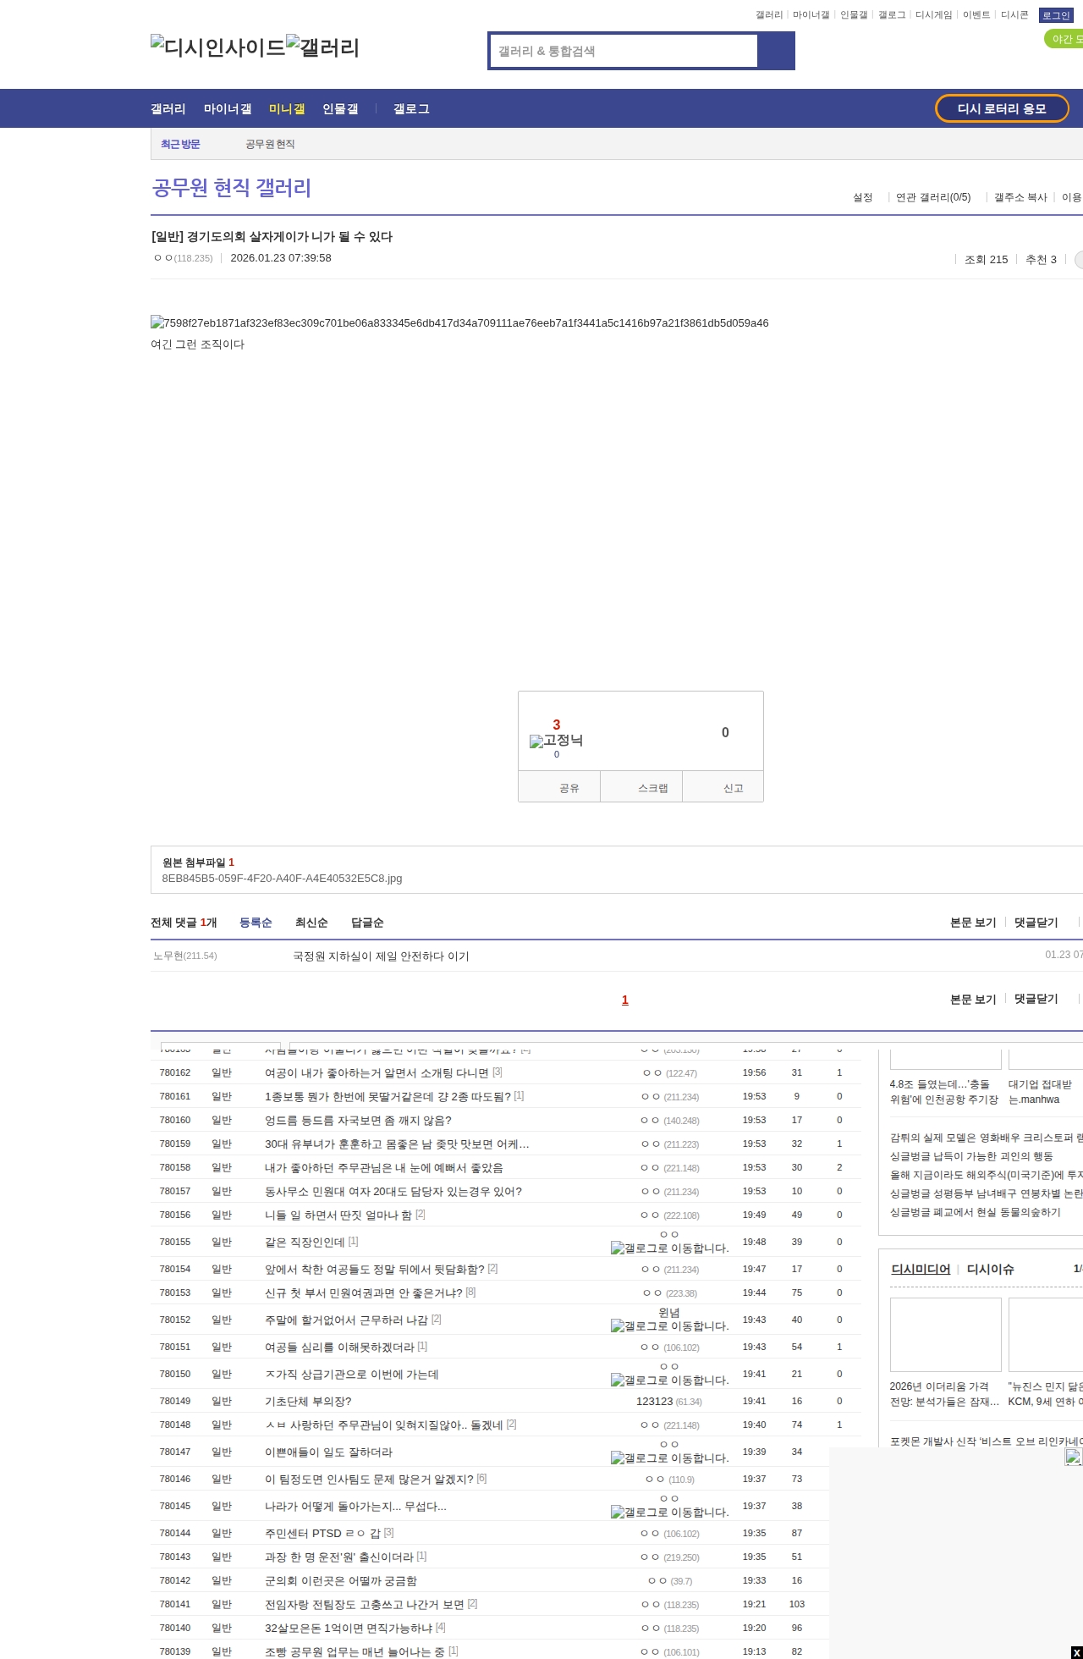Open the 설정 dropdown menu
Screen dimensions: 1083x1659
point(863,197)
